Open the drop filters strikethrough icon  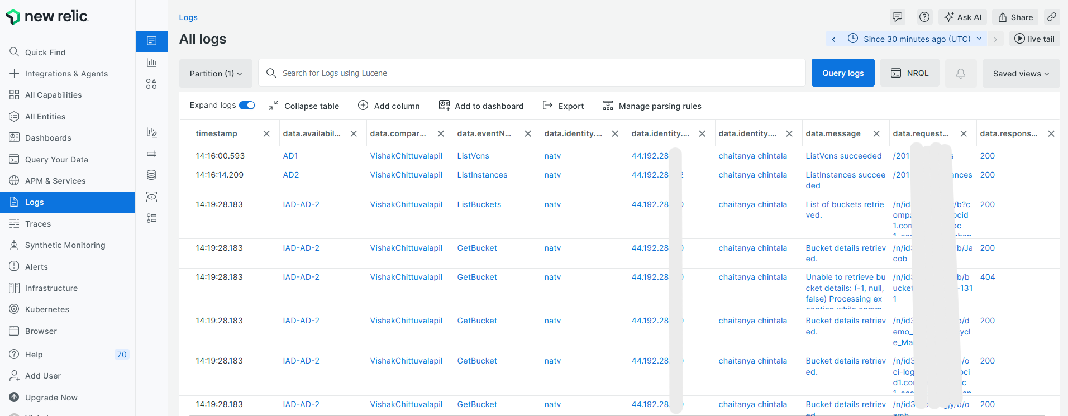(x=151, y=154)
